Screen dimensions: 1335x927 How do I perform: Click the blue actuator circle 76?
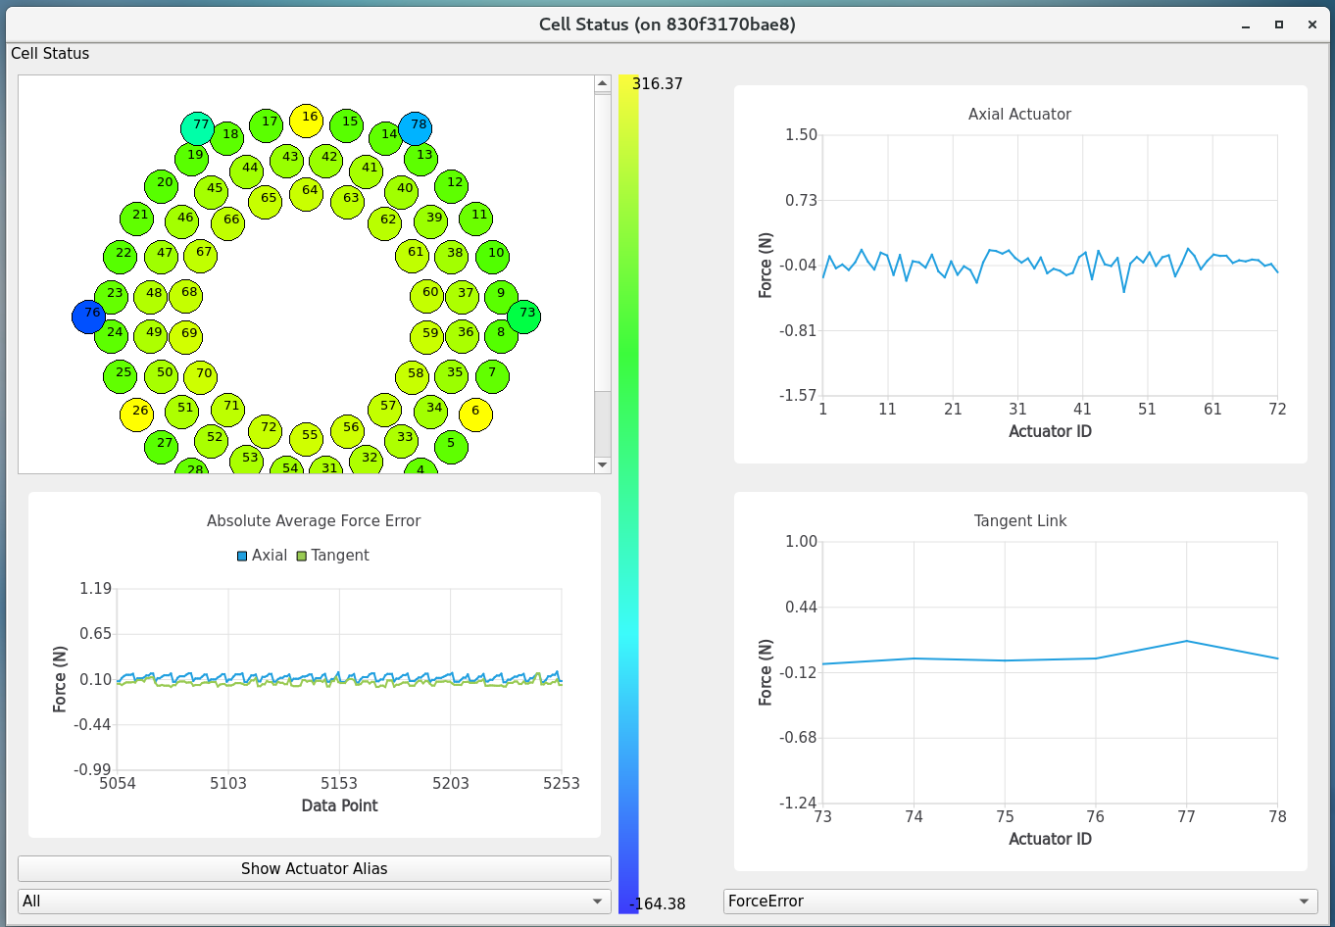89,317
